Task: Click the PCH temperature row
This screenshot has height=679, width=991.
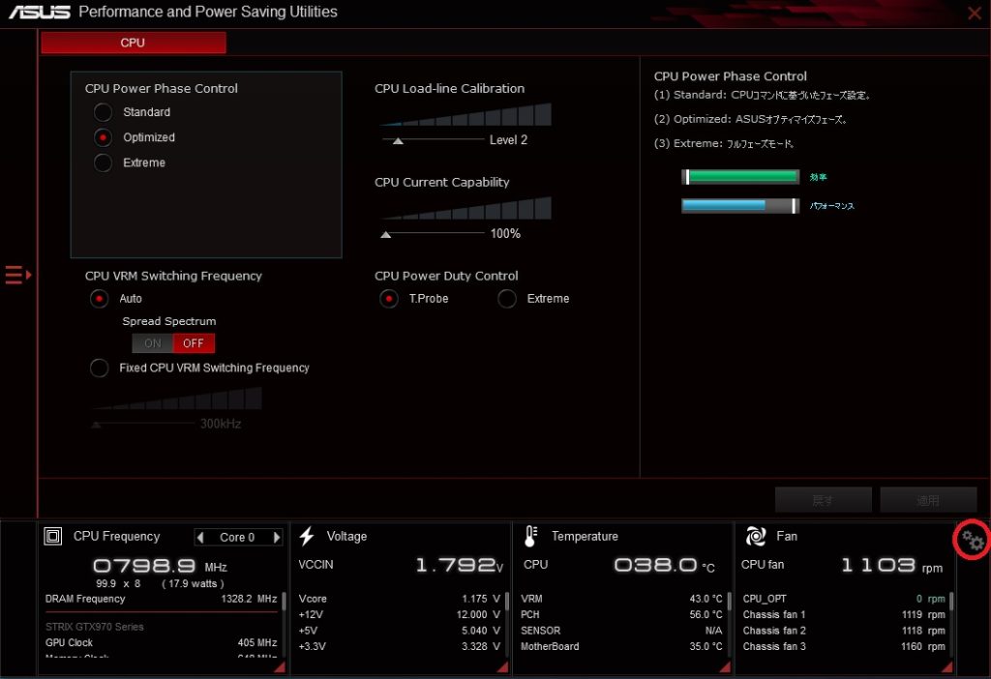Action: pyautogui.click(x=621, y=614)
